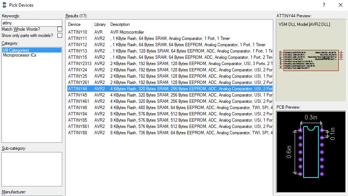Select the ATTINY12 device row
Image resolution: width=348 pixels, height=196 pixels.
[x=170, y=45]
